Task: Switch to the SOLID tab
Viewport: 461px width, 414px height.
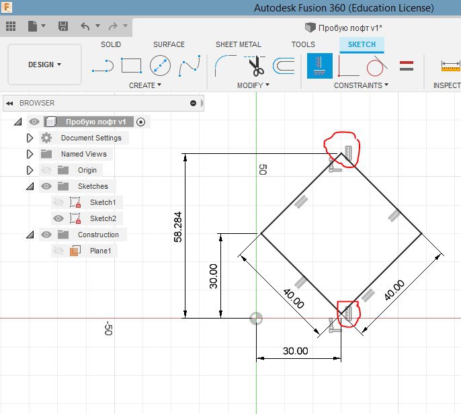Action: tap(111, 44)
